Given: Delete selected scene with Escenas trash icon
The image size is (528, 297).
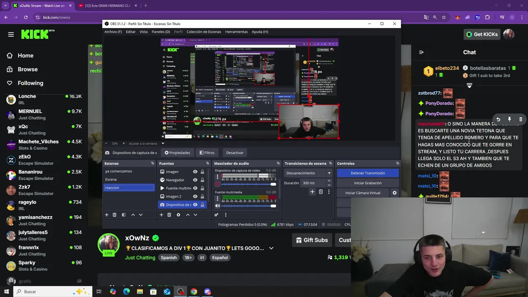Looking at the screenshot, I should point(115,215).
